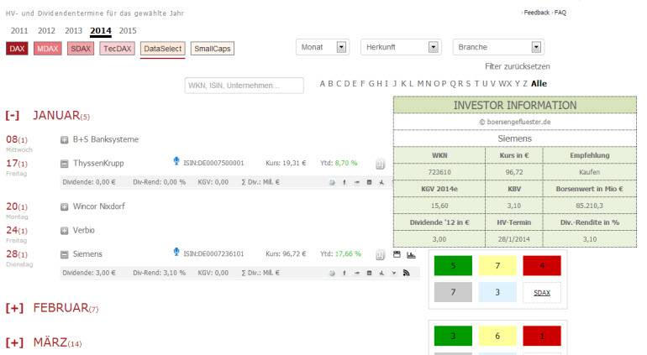Click the 28/1/2014 HV-Termin cell

coord(513,239)
